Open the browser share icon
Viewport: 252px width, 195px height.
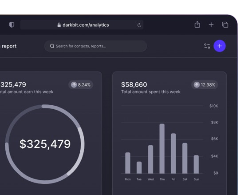coord(197,24)
